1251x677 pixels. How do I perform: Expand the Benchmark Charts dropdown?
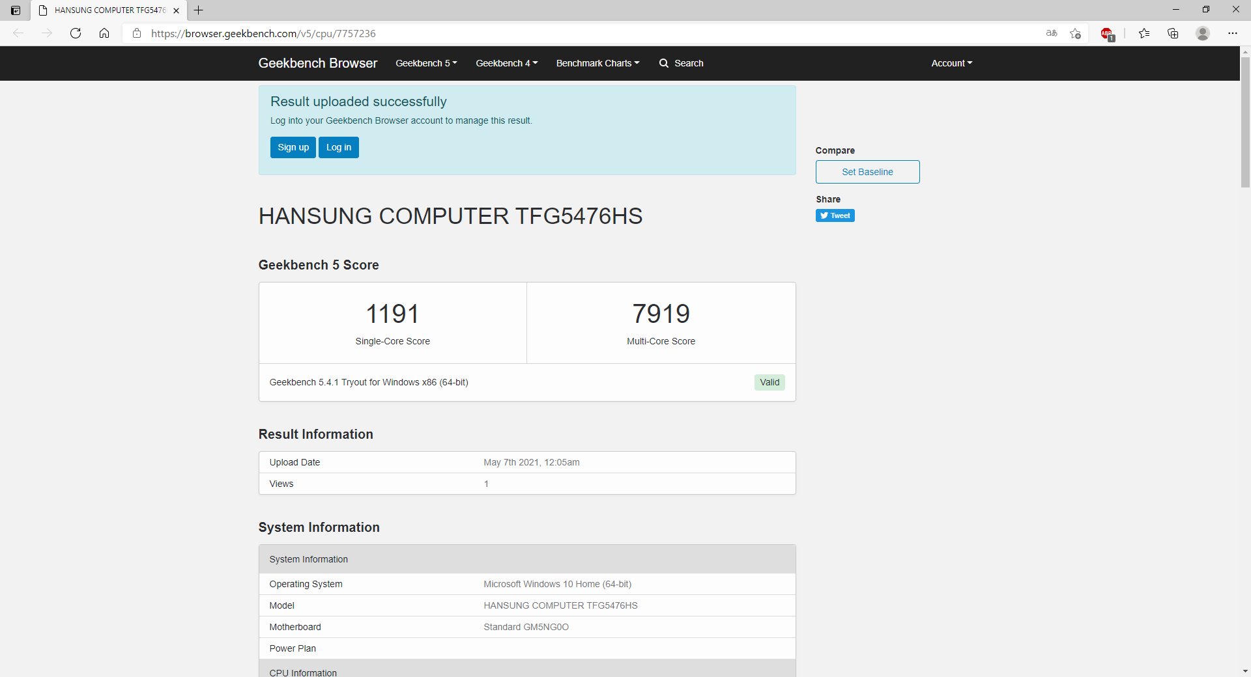click(597, 63)
